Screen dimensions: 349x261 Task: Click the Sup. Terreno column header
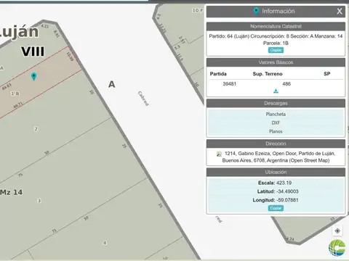point(268,74)
